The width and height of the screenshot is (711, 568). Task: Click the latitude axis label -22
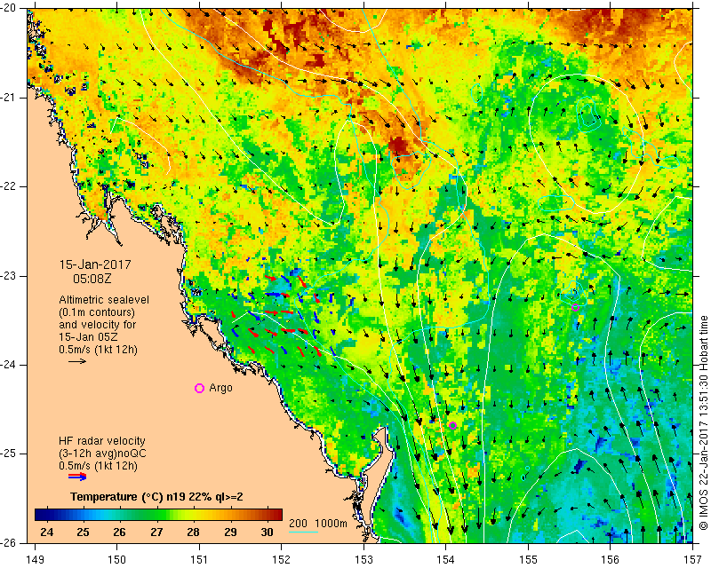point(8,186)
